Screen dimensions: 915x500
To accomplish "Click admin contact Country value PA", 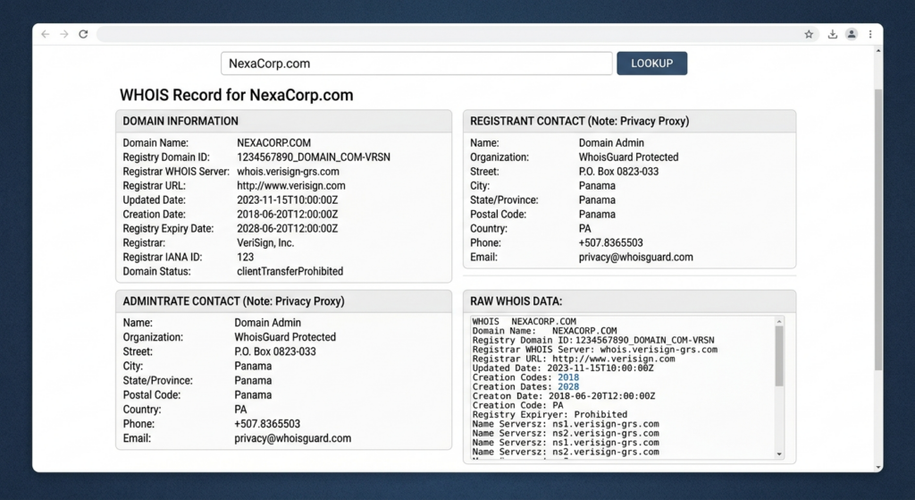I will pos(240,410).
